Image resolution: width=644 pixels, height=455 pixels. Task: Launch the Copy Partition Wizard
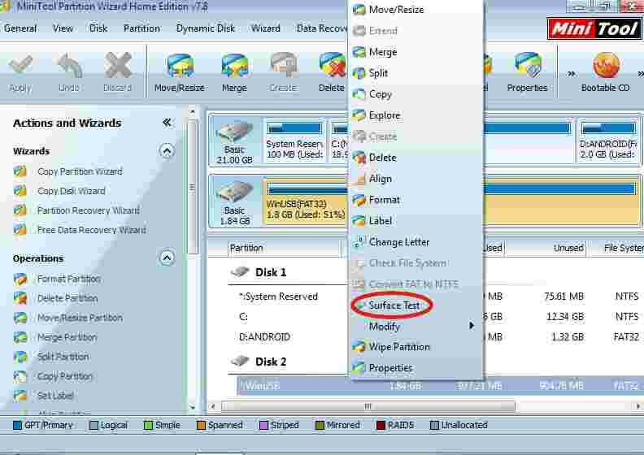pos(80,171)
